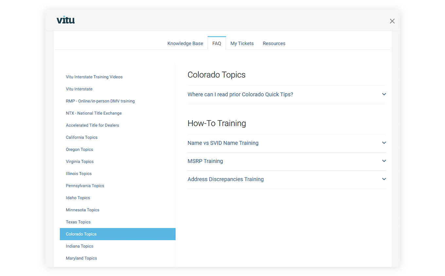Viewport: 445px width, 276px height.
Task: Expand chevron for Address Discrepancies Training
Action: pyautogui.click(x=384, y=179)
